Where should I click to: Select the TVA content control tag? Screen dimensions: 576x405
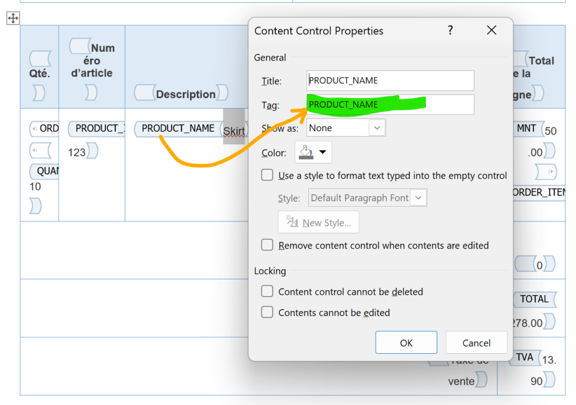pyautogui.click(x=525, y=357)
